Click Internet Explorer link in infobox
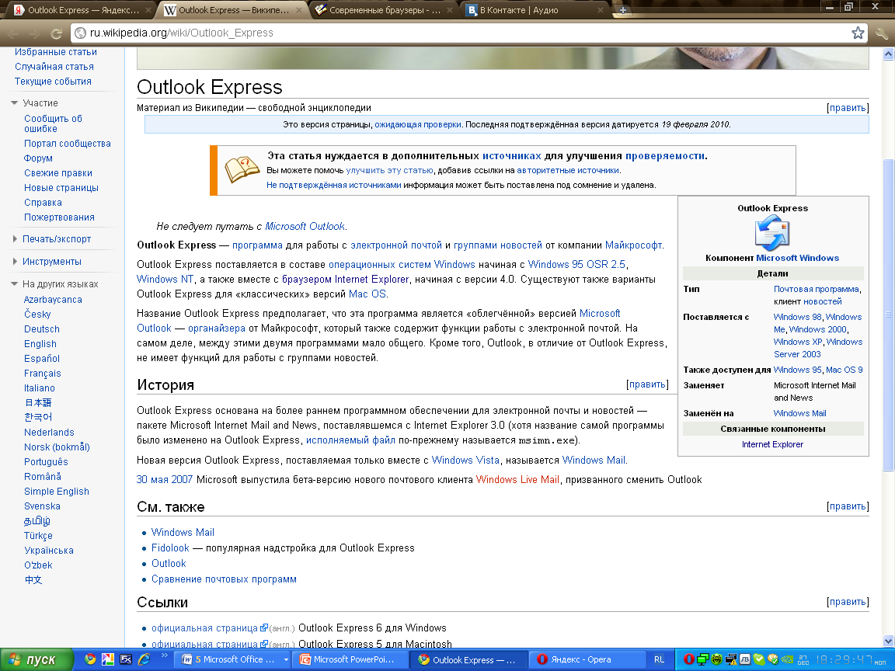 (x=772, y=444)
